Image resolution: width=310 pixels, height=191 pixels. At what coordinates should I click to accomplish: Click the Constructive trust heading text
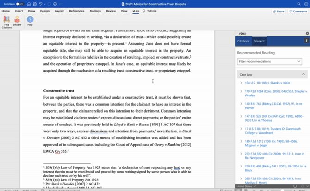pos(59,91)
